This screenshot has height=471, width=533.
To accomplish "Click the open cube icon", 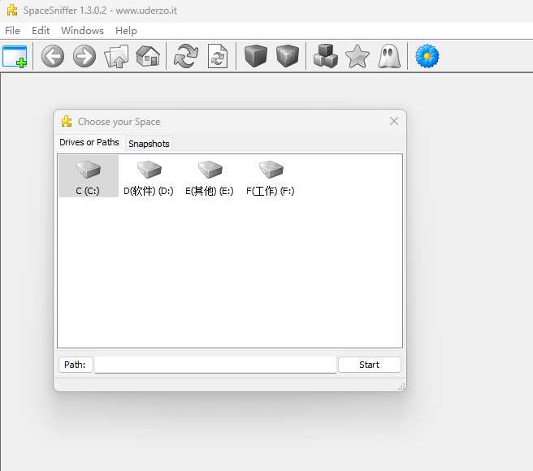I will [x=288, y=56].
